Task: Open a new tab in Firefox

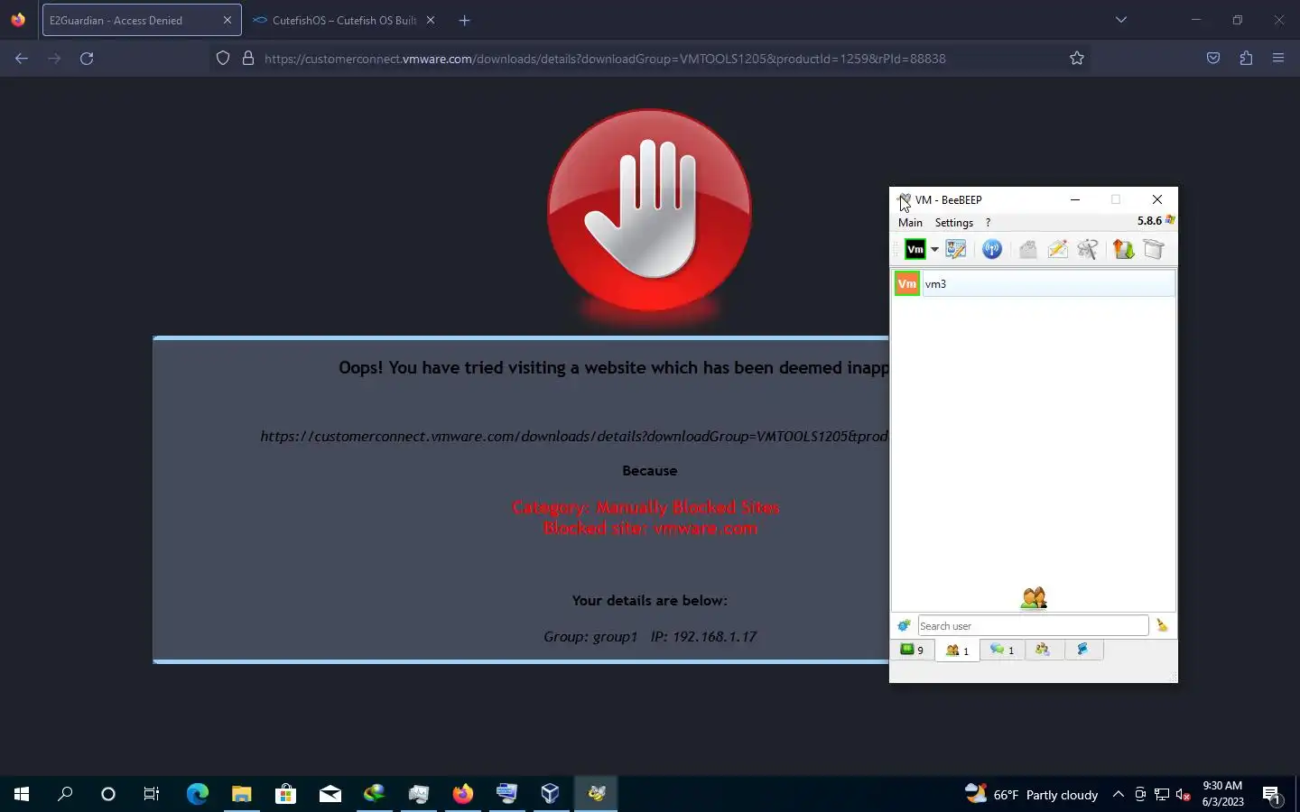Action: pyautogui.click(x=464, y=20)
